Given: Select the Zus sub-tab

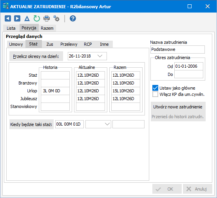Looking at the screenshot, I should point(50,44).
